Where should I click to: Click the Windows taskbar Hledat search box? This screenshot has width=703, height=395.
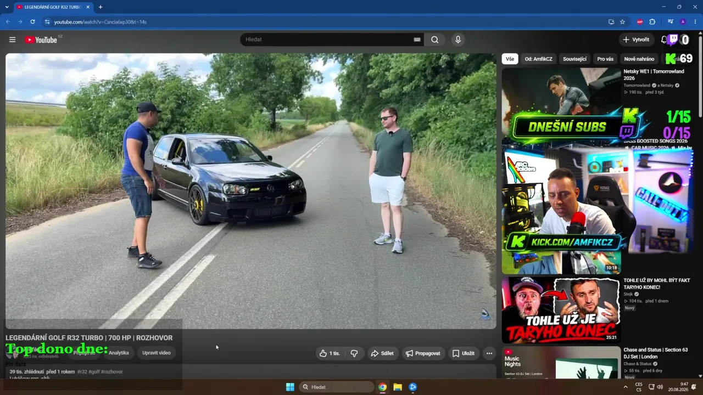pos(337,387)
